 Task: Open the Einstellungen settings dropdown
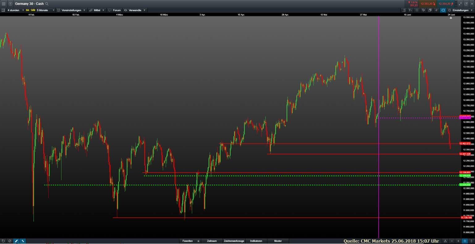pos(460,10)
